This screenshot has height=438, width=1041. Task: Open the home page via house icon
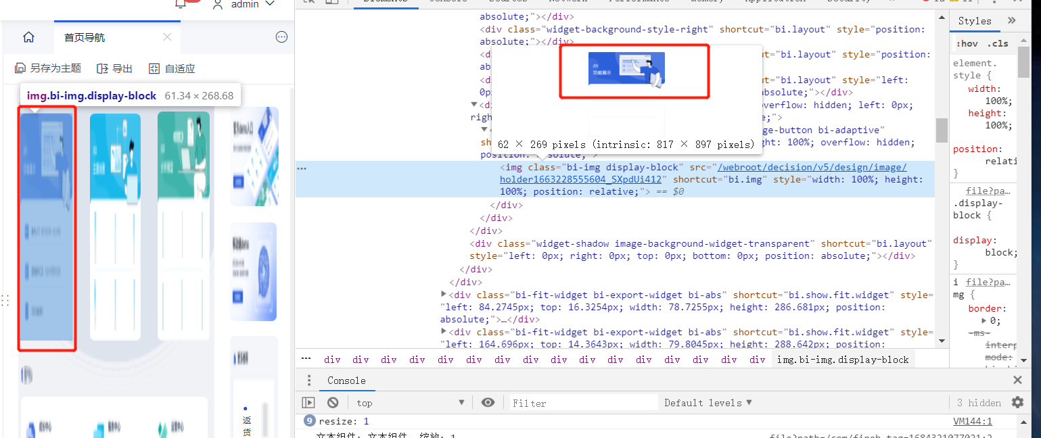28,37
